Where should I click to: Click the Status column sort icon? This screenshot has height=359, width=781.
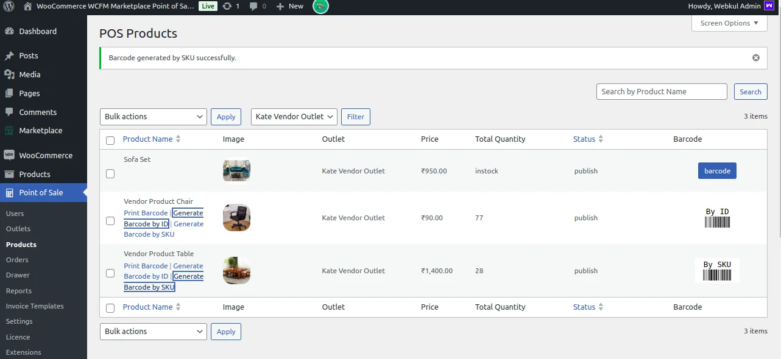(601, 139)
